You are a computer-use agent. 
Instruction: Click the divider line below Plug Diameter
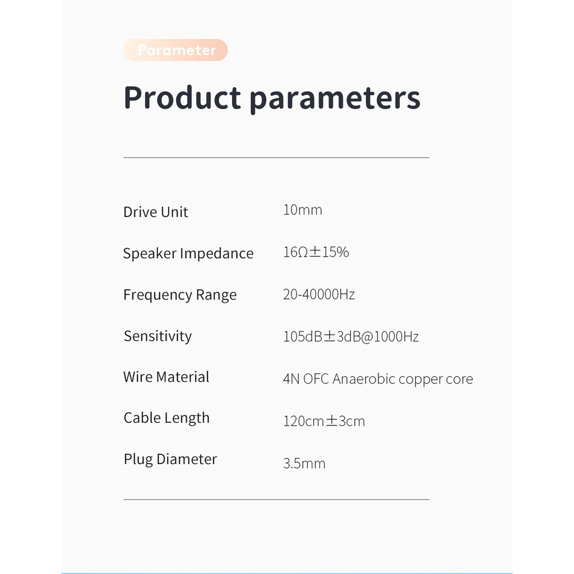pos(276,499)
